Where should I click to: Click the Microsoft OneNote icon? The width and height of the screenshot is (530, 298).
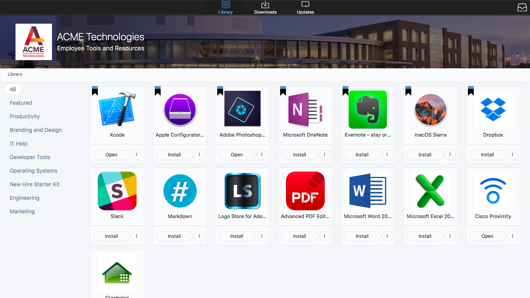click(305, 109)
